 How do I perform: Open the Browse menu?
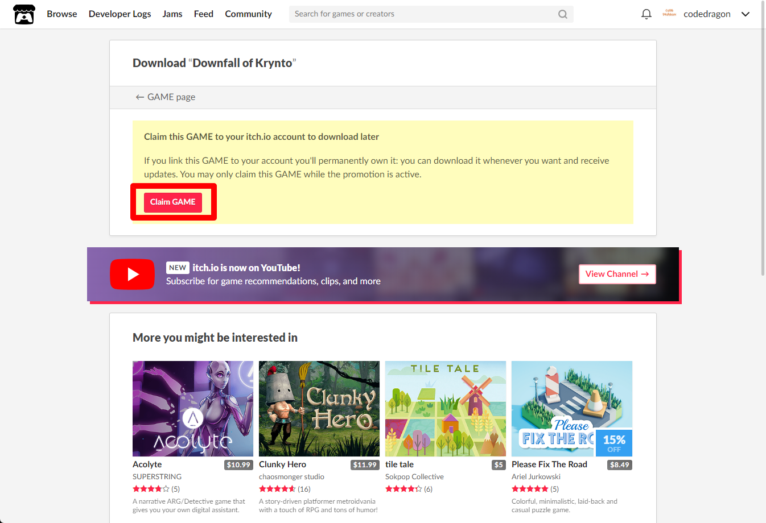pyautogui.click(x=62, y=14)
